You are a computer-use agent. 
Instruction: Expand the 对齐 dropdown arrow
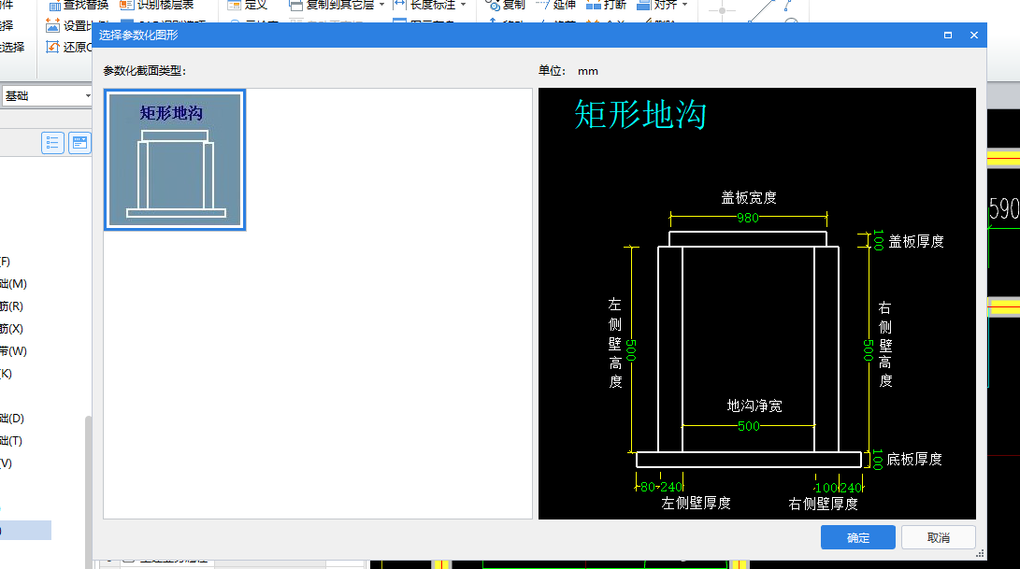684,6
